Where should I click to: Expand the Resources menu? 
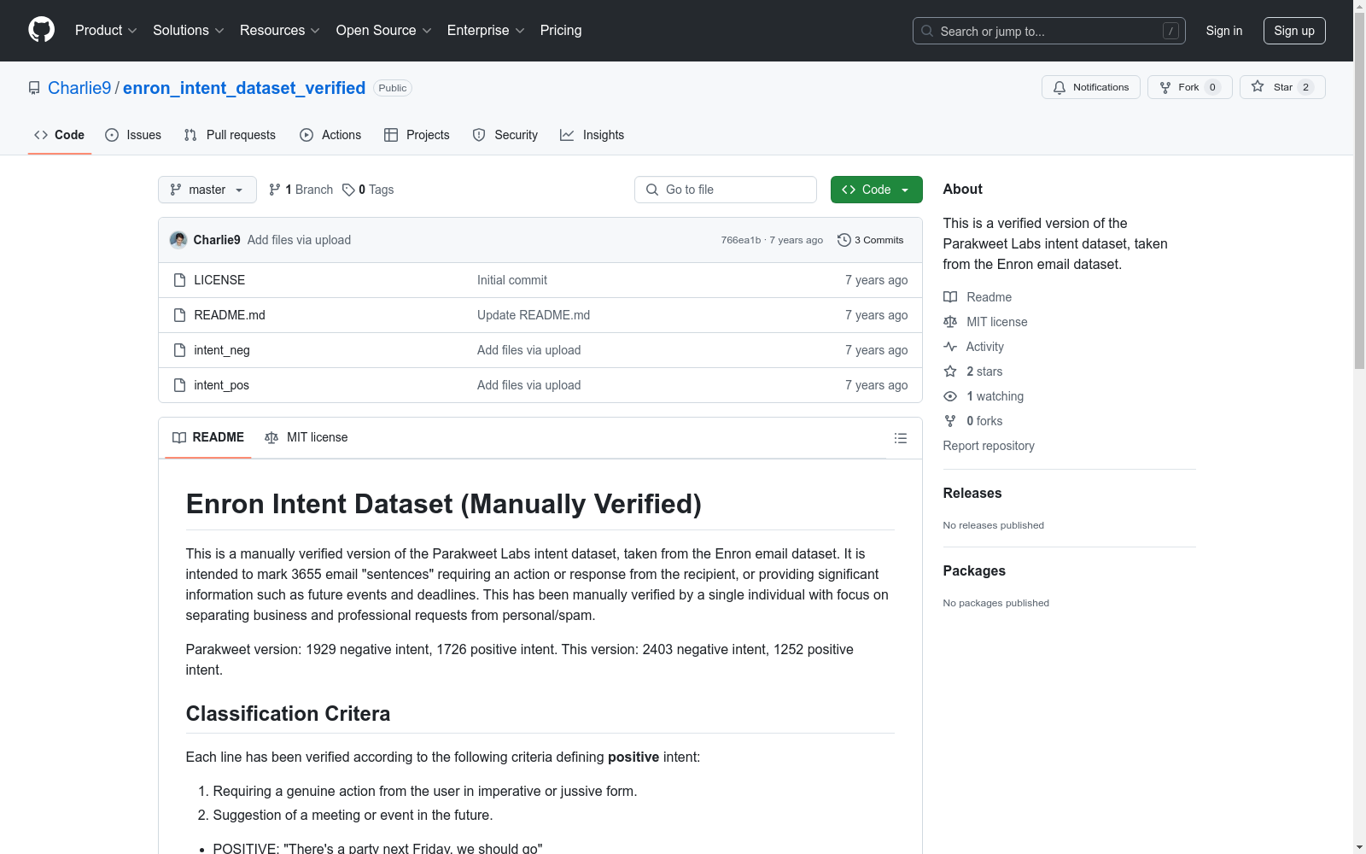click(280, 31)
